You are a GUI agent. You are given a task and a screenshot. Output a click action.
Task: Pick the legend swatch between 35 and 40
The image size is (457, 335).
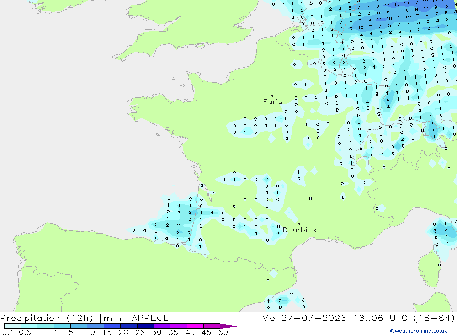click(x=179, y=326)
